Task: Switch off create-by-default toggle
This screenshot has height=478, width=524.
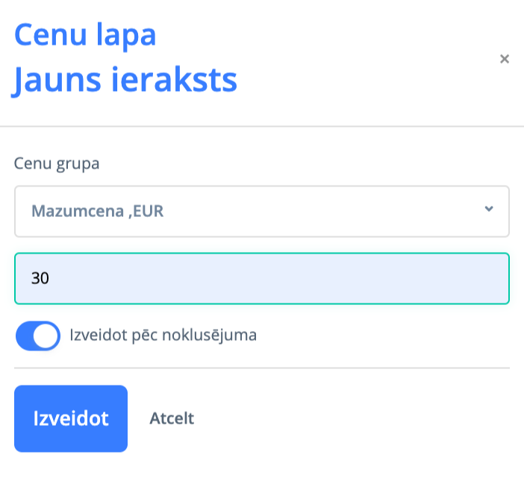Action: click(37, 336)
